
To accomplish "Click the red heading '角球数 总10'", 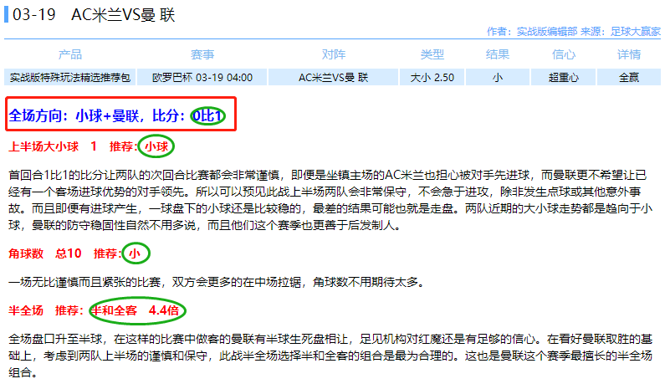I will (x=45, y=253).
